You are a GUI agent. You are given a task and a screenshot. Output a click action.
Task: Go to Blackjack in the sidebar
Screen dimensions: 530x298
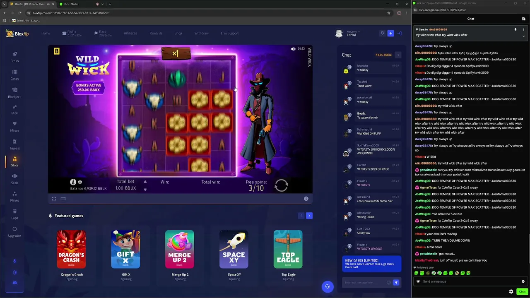click(14, 93)
